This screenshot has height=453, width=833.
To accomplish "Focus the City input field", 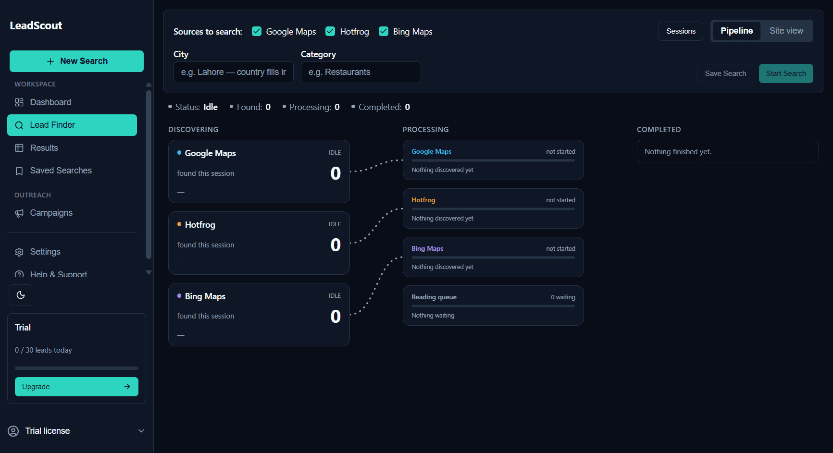I will coord(234,72).
